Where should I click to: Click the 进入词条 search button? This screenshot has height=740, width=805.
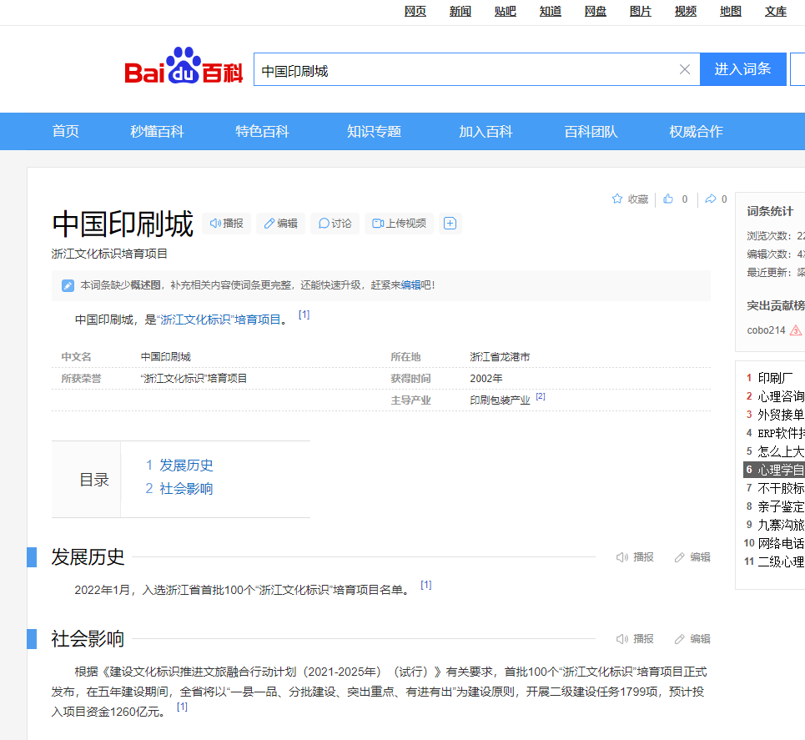[x=743, y=68]
